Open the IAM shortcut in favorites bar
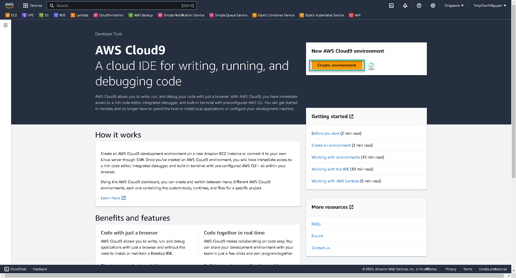The width and height of the screenshot is (516, 278). point(355,15)
